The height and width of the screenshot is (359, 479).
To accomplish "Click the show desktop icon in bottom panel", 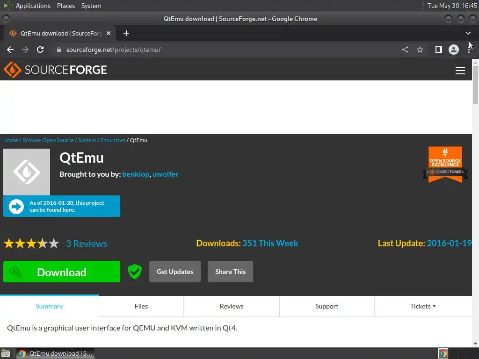I will point(6,353).
